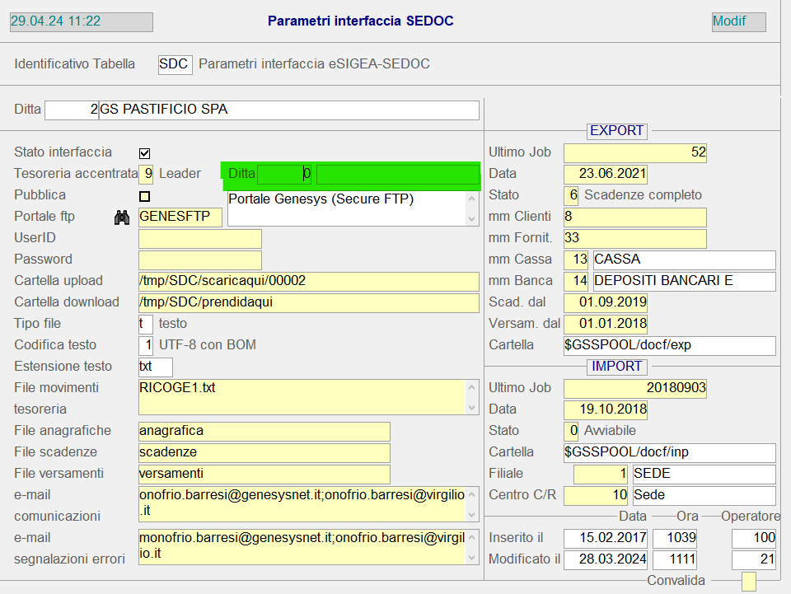Screen dimensions: 791x594
Task: Enable the Pubblica checkbox
Action: (x=145, y=196)
